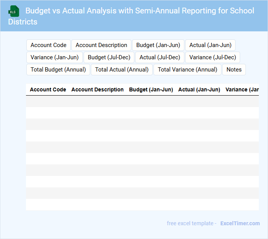The height and width of the screenshot is (239, 268).
Task: Click the Notes tag
Action: pos(234,70)
